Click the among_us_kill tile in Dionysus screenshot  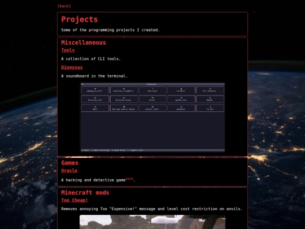tap(95, 90)
